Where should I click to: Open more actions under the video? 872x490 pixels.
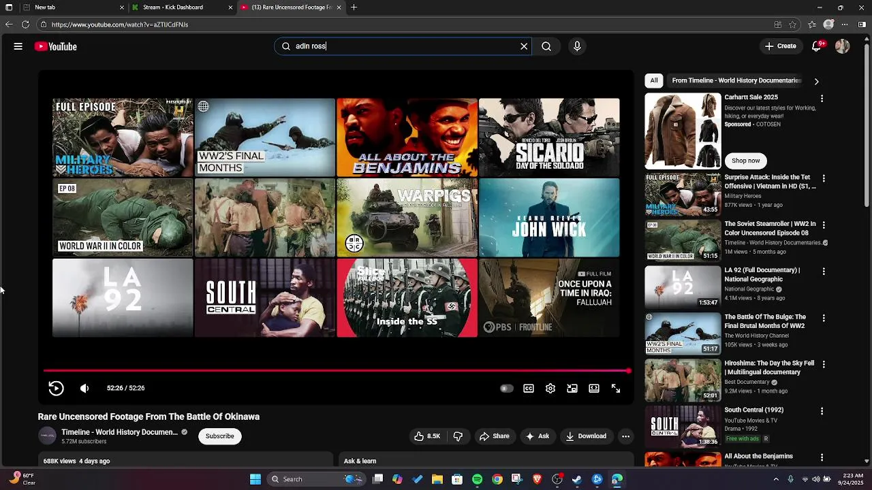(x=625, y=436)
